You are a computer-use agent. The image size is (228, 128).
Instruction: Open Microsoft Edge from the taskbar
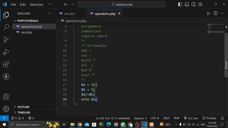(108, 124)
